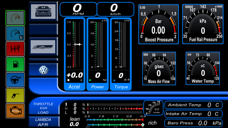Select the blue gauge D page icon

point(15,33)
